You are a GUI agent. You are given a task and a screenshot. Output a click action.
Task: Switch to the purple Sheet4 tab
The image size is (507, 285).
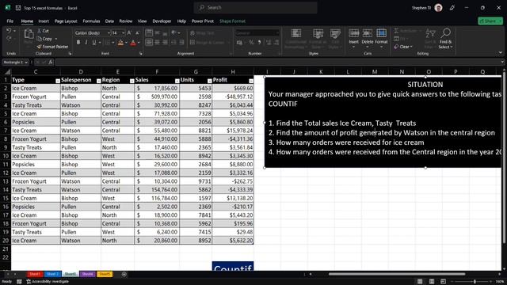[87, 274]
